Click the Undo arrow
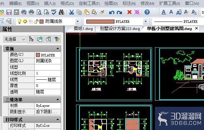This screenshot has width=204, height=130. (112, 12)
